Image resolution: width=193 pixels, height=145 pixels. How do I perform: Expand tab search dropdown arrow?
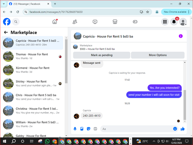(4, 4)
